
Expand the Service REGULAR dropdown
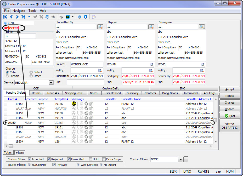51,83
